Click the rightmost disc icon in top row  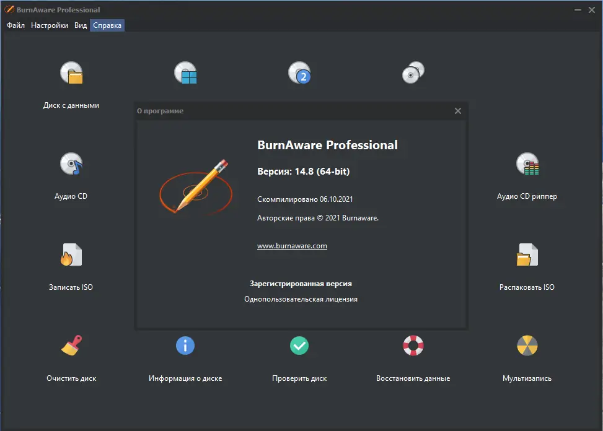[413, 72]
